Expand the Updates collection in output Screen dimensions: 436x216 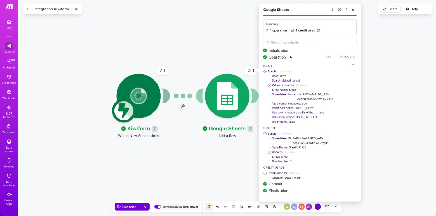coord(269,152)
